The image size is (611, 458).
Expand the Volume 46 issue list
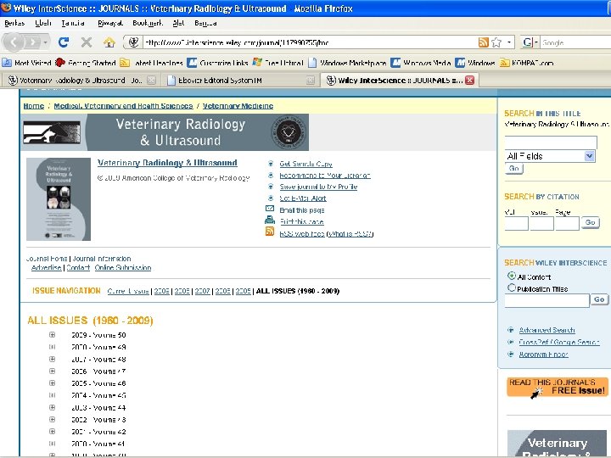pyautogui.click(x=53, y=383)
